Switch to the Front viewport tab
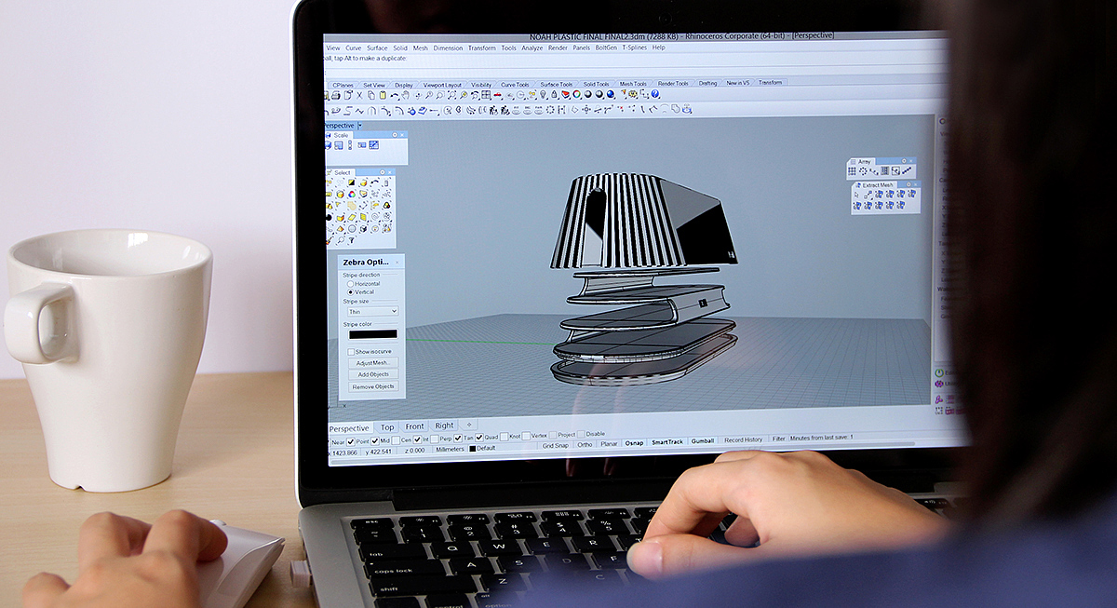Screen dimensions: 1117x608 pos(414,426)
